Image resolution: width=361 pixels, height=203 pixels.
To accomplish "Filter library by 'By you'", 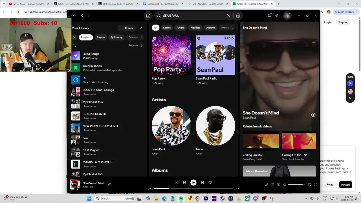I will (x=101, y=37).
